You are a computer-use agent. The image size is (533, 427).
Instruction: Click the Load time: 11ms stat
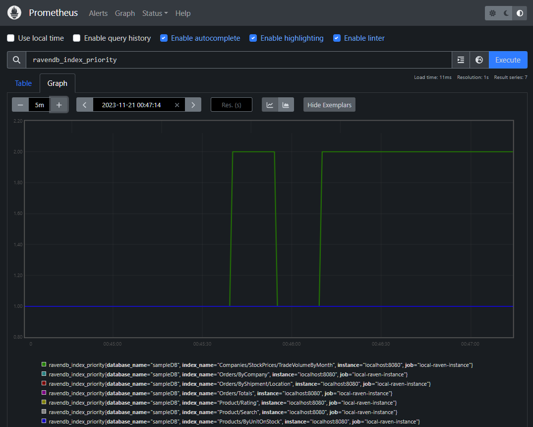coord(433,77)
